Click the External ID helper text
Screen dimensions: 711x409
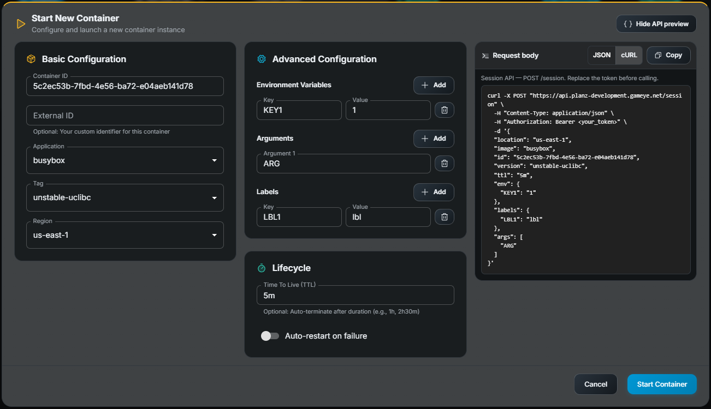coord(102,131)
